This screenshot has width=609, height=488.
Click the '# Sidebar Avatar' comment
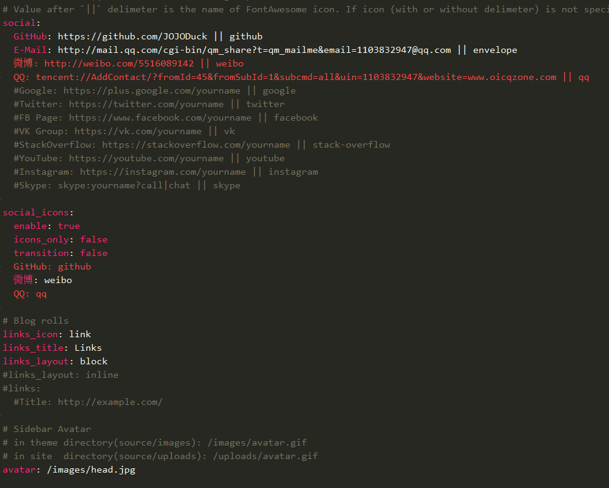(x=47, y=429)
